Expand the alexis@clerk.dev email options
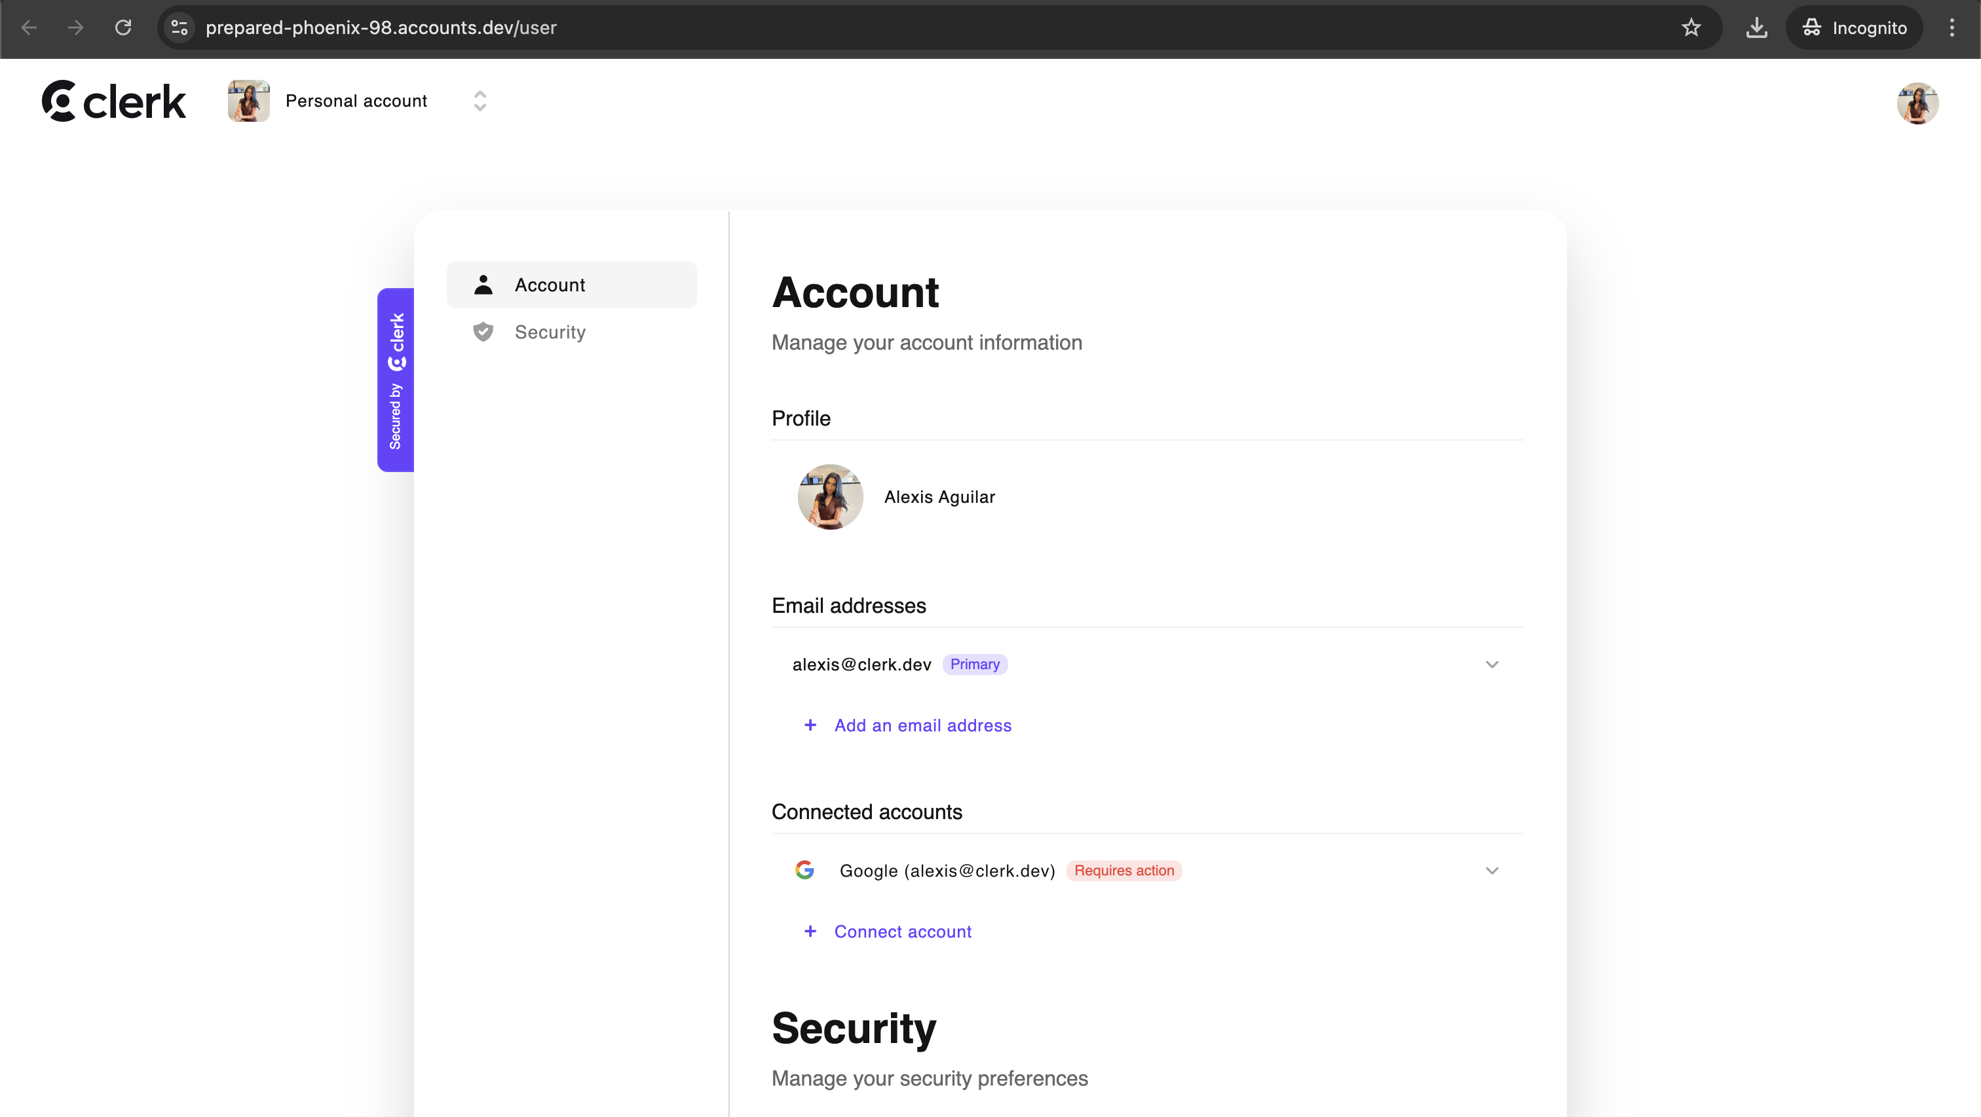This screenshot has width=1981, height=1117. 1492,664
